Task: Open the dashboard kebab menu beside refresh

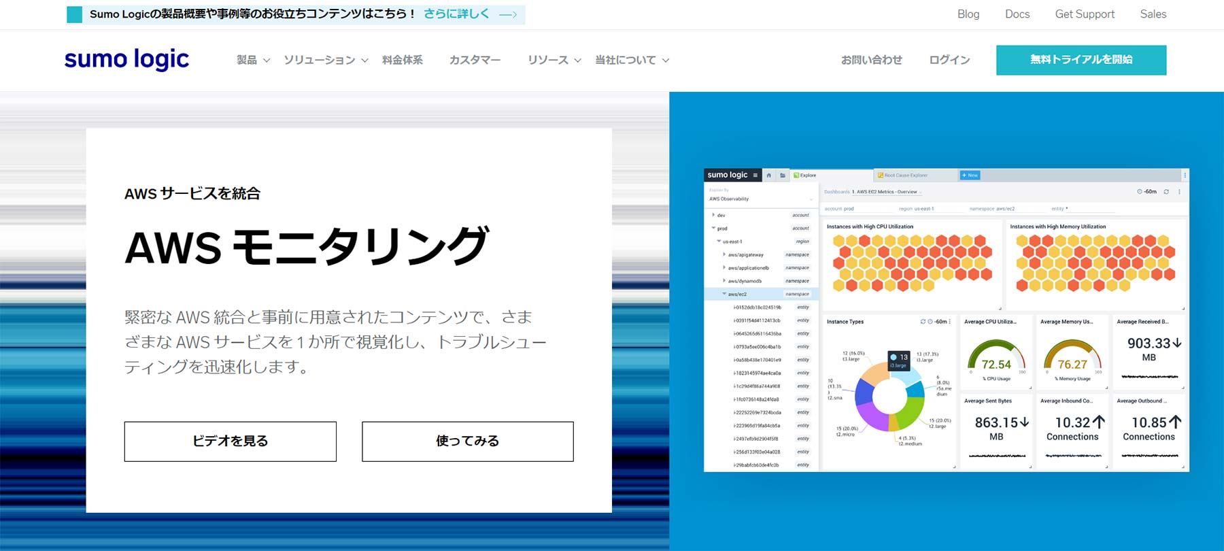Action: click(x=1180, y=192)
